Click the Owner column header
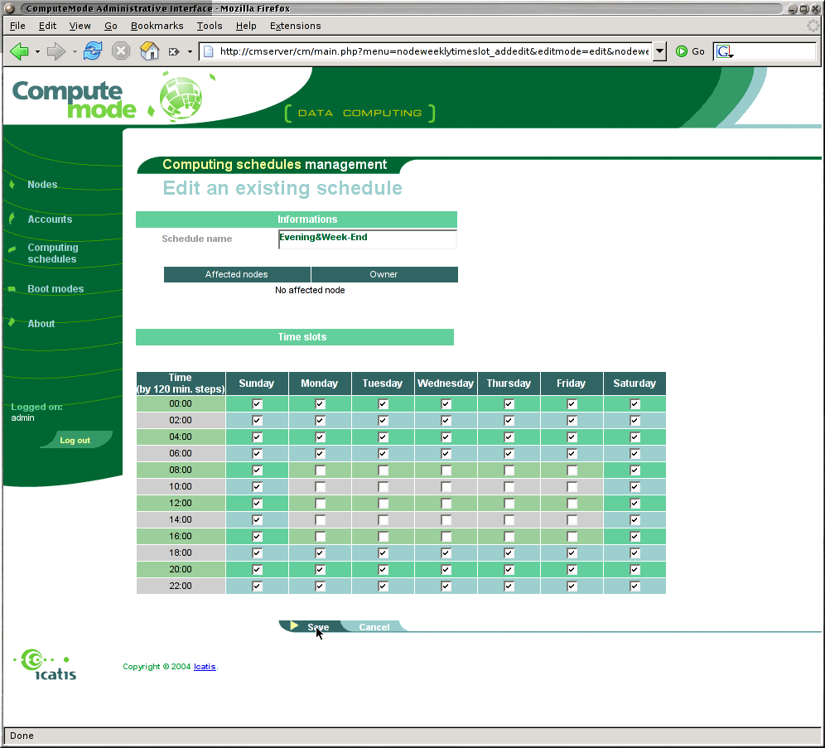825x748 pixels. click(384, 274)
